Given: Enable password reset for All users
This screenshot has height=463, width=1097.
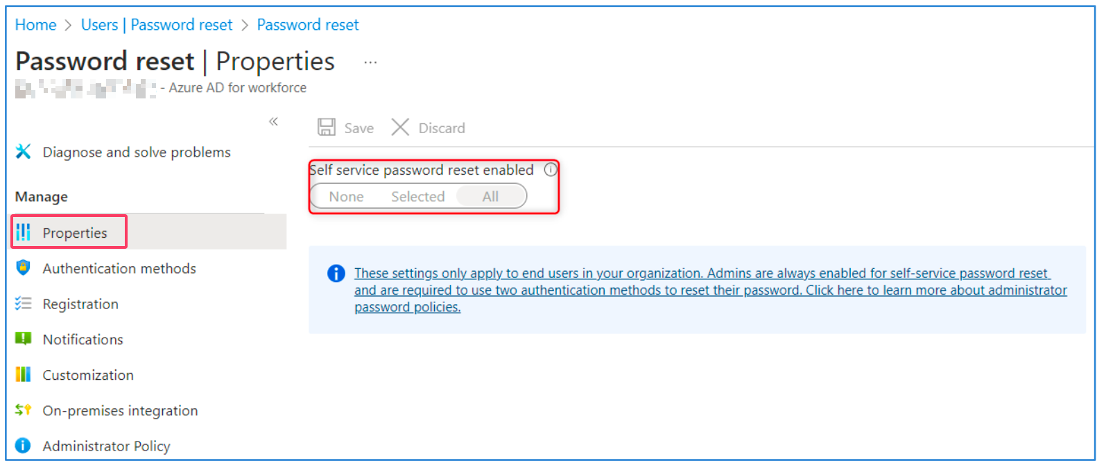Looking at the screenshot, I should (x=491, y=196).
